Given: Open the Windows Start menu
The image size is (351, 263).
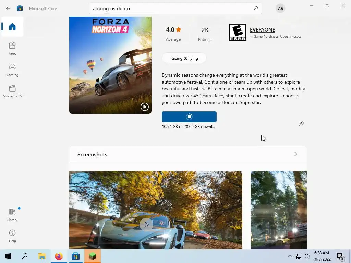Looking at the screenshot, I should coord(8,256).
